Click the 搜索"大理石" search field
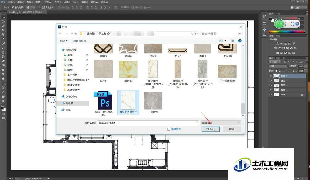 click(x=221, y=34)
